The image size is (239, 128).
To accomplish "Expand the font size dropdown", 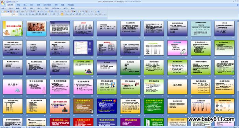I will (17, 14).
